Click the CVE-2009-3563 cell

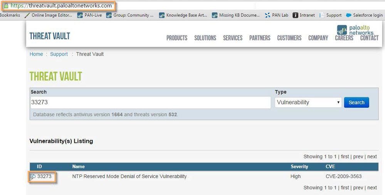tap(343, 176)
